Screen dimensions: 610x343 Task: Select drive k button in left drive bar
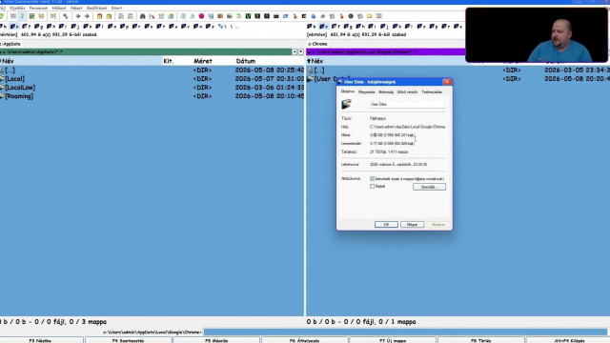(x=87, y=27)
